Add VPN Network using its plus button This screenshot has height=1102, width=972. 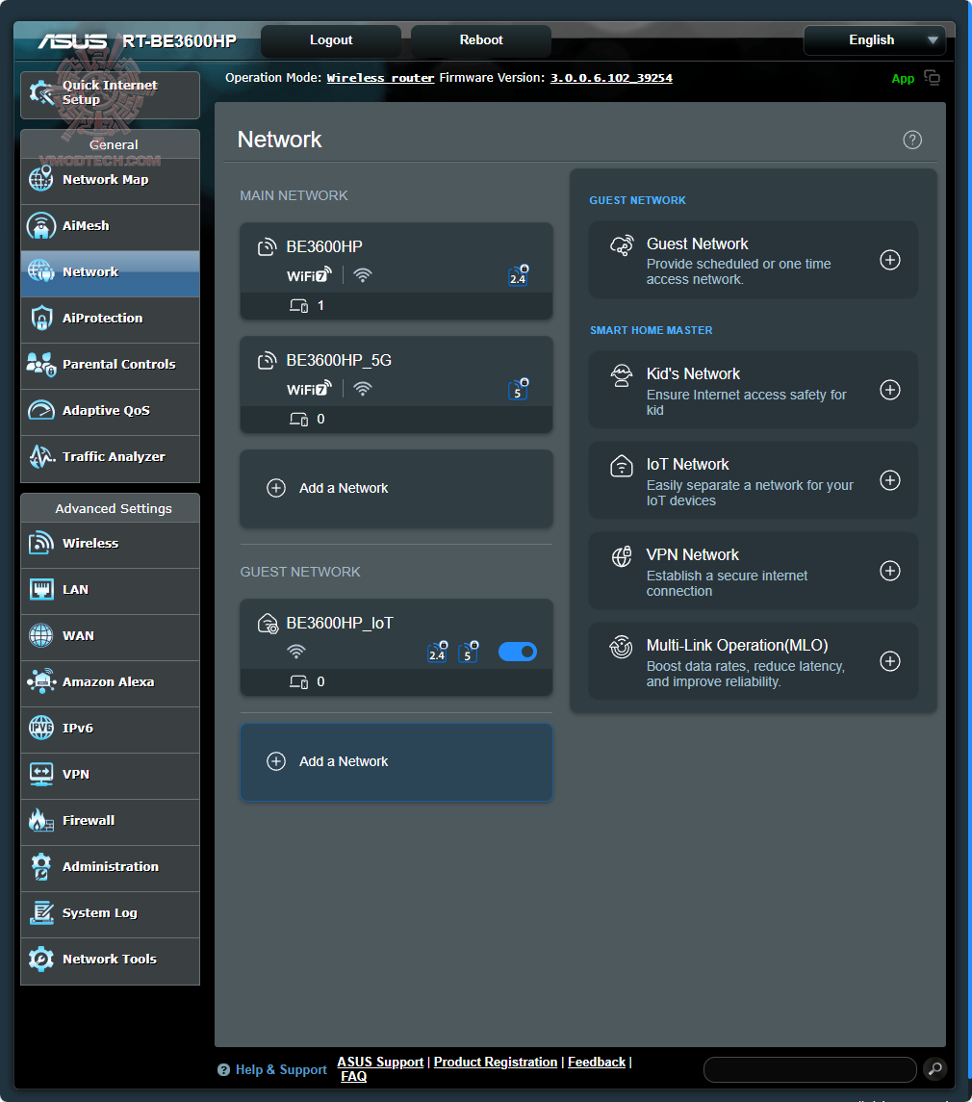click(x=890, y=571)
